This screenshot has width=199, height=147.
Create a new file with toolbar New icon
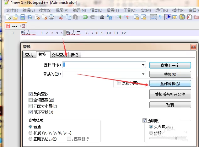coord(8,17)
